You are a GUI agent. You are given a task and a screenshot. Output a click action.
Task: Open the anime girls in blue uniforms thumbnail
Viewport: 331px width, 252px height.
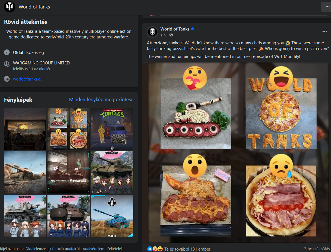click(69, 216)
